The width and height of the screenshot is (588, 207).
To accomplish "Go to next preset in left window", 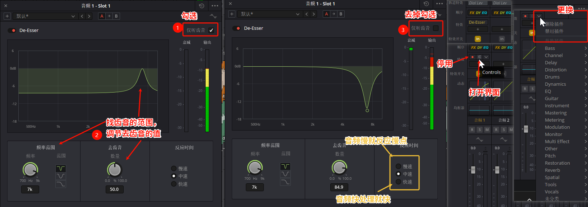I will (89, 16).
